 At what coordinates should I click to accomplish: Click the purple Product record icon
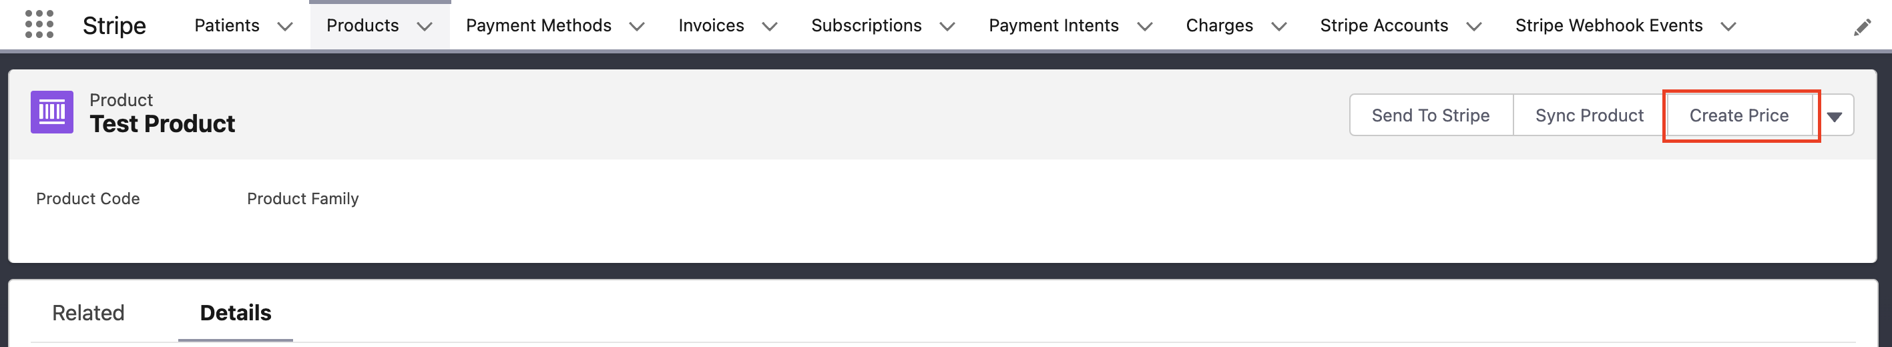pos(51,112)
